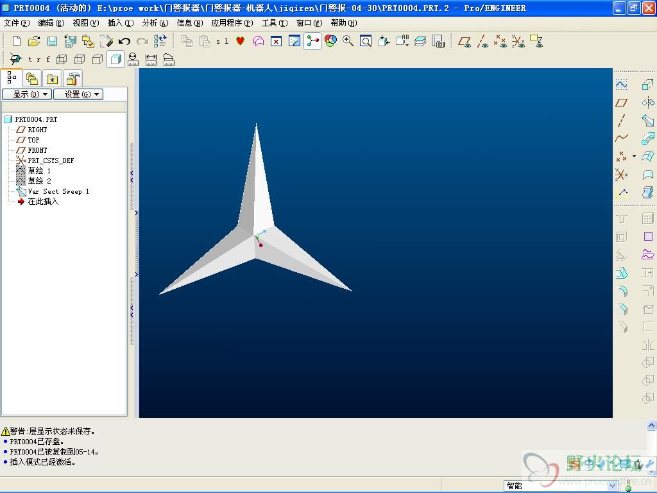Image resolution: width=657 pixels, height=493 pixels.
Task: Toggle datum plane display
Action: [x=465, y=41]
